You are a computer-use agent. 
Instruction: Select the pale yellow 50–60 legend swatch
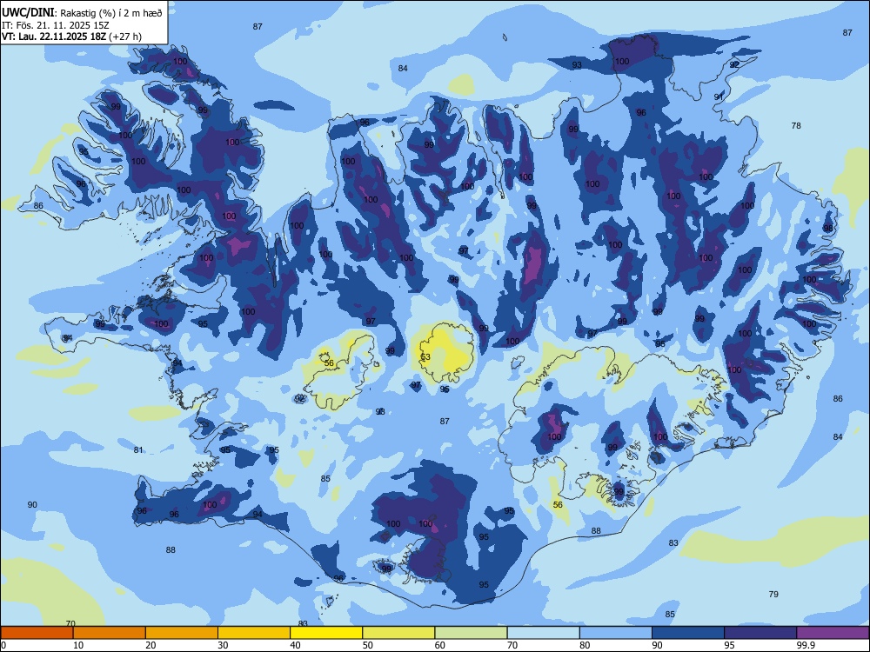pyautogui.click(x=398, y=633)
